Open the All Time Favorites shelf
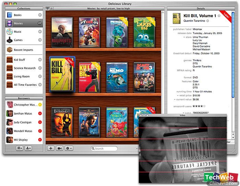 pyautogui.click(x=24, y=85)
